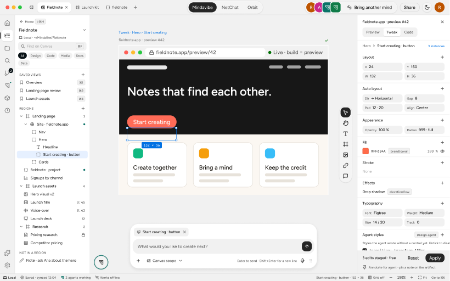Open the history clock icon

click(8, 110)
